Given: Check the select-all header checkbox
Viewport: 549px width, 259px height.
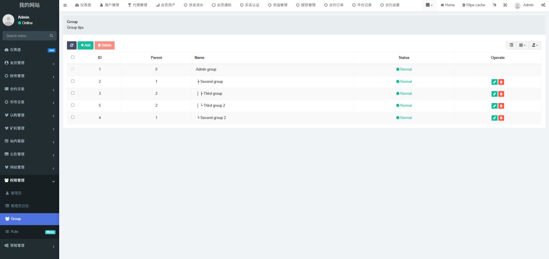Looking at the screenshot, I should 72,57.
